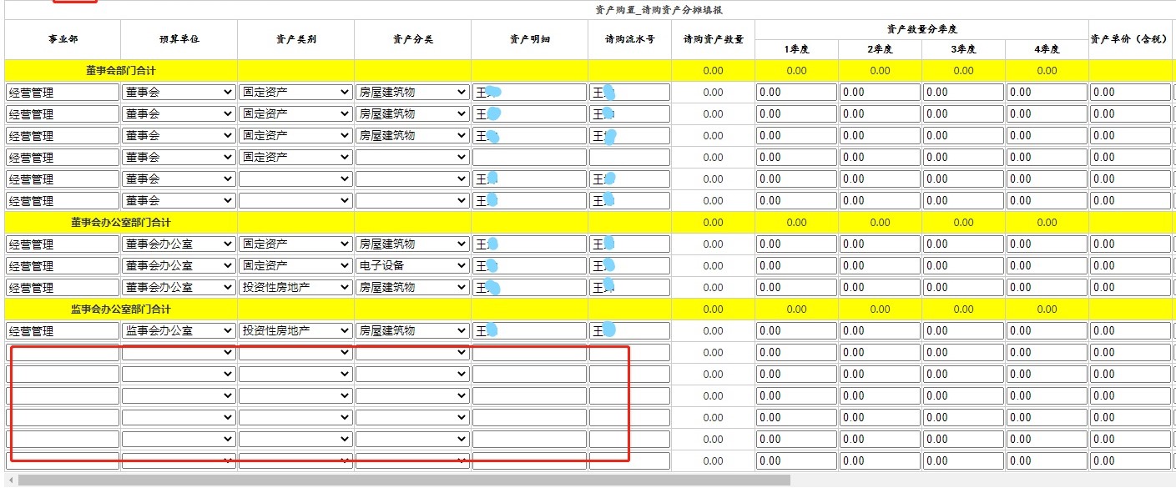
Task: Click 资产单价 field in the 电子设备 row
Action: [1130, 265]
